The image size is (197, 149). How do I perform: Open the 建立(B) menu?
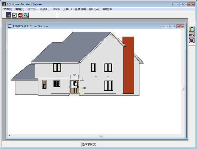32,9
